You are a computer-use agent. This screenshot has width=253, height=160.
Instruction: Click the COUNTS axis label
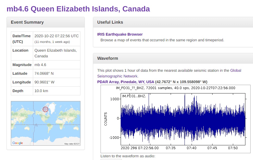pyautogui.click(x=106, y=119)
